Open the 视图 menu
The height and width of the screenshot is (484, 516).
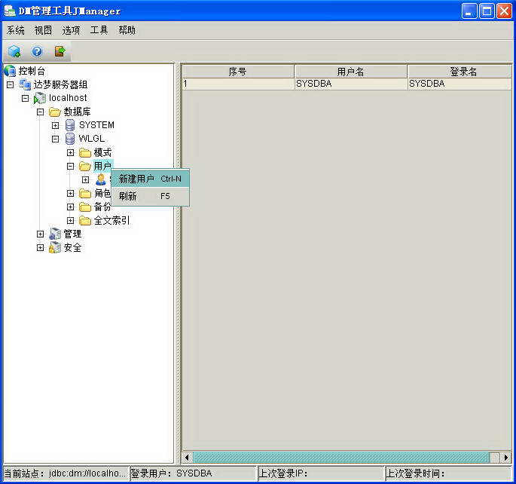click(43, 30)
